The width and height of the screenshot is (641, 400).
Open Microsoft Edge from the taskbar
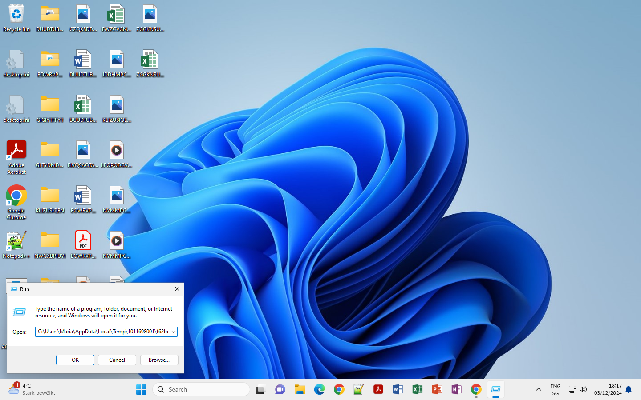click(x=319, y=390)
